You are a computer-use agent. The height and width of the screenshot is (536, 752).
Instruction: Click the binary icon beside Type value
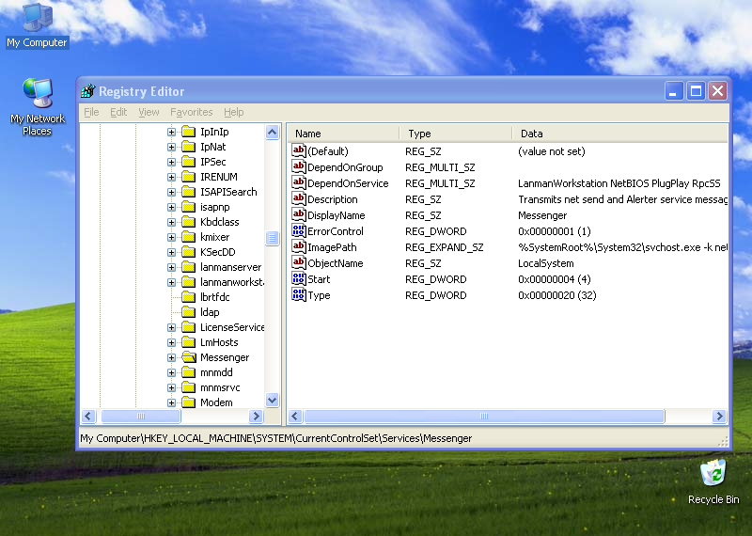298,294
